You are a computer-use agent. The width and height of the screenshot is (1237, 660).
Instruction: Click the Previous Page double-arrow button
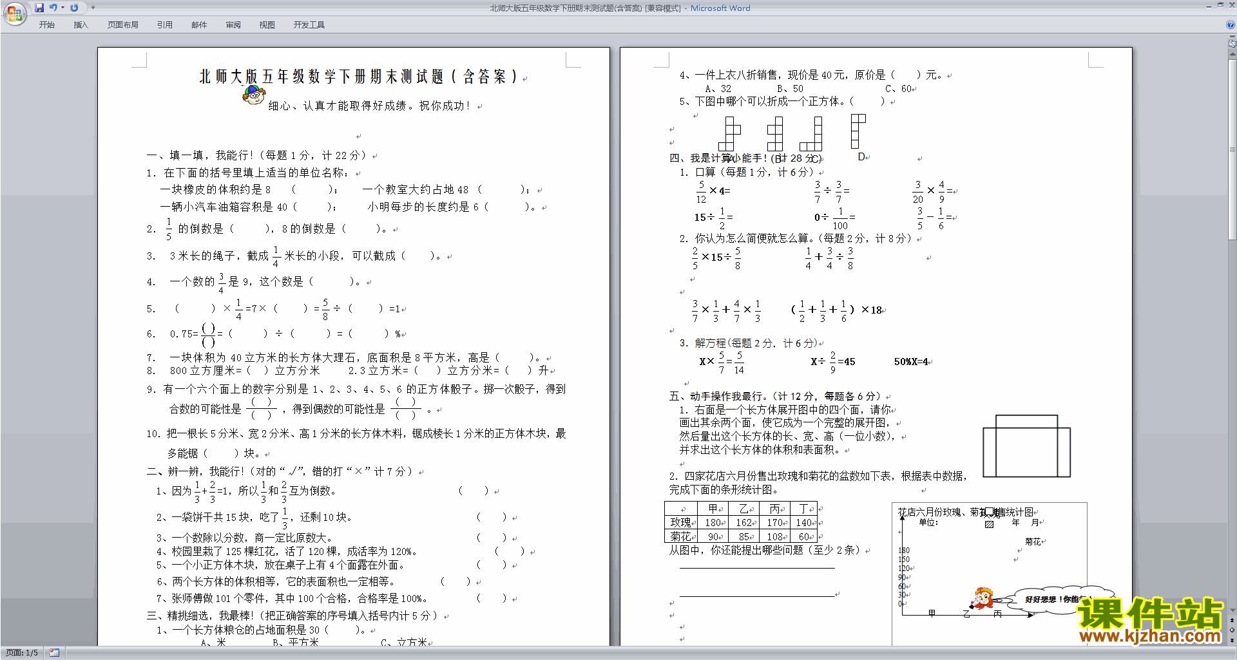(x=1232, y=621)
